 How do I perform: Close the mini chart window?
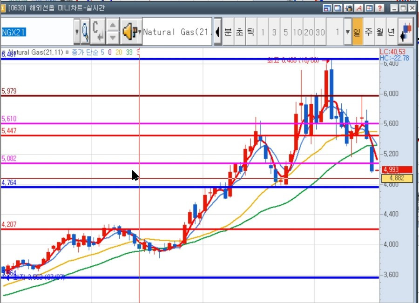[412, 8]
